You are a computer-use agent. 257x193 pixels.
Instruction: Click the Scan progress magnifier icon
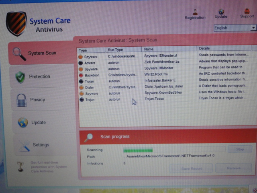(x=88, y=138)
